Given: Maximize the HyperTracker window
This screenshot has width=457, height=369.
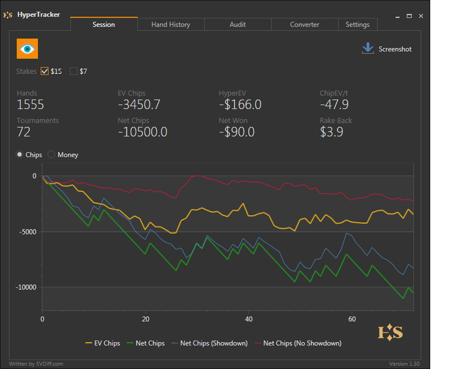Looking at the screenshot, I should coord(409,15).
